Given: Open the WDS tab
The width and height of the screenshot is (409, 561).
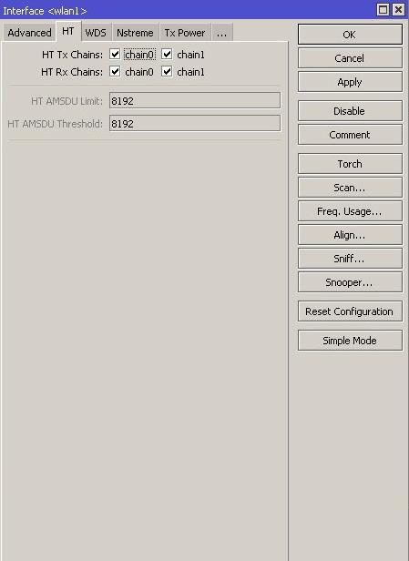Looking at the screenshot, I should pyautogui.click(x=96, y=33).
